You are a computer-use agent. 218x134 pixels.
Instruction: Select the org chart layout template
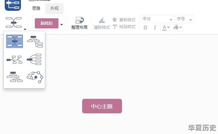click(x=15, y=77)
